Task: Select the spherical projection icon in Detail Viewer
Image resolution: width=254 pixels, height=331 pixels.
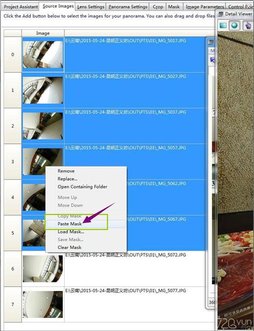Action: pyautogui.click(x=234, y=25)
